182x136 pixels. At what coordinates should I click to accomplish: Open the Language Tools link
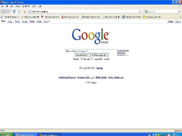123,55
